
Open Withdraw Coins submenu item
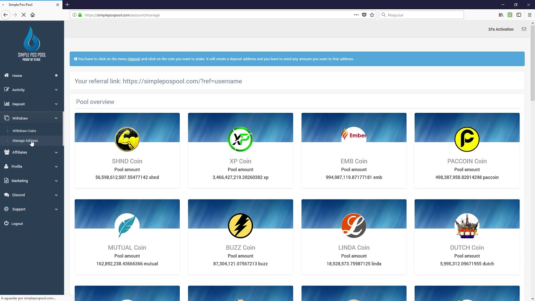[24, 131]
